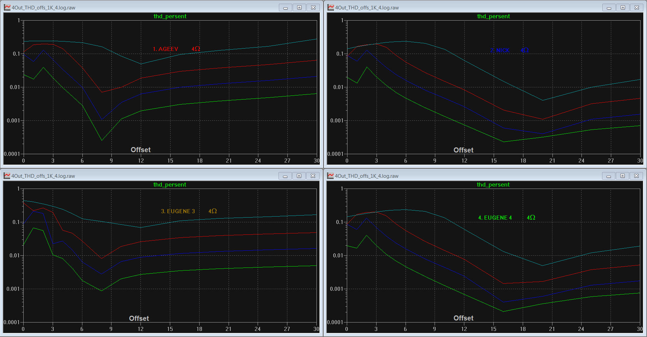Select the green '4. EUGENE 4' plot annotation

[495, 218]
